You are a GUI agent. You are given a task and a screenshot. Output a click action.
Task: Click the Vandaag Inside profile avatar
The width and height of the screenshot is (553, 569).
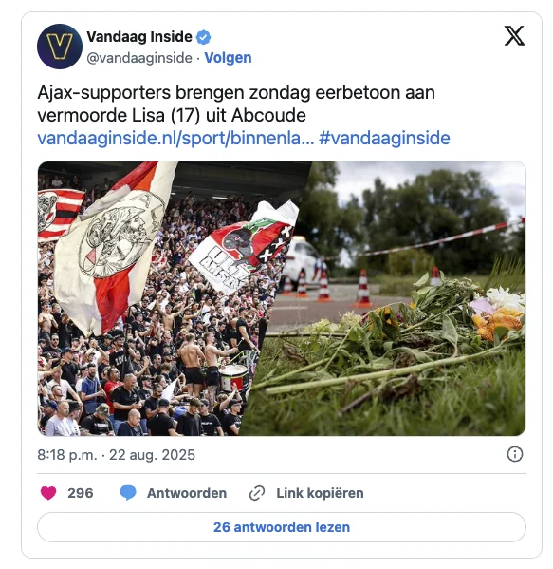pos(60,47)
